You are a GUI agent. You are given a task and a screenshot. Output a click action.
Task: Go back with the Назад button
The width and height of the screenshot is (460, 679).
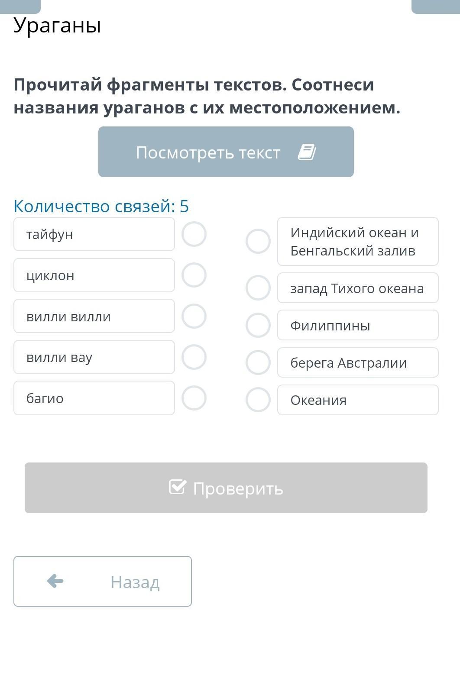pos(103,581)
